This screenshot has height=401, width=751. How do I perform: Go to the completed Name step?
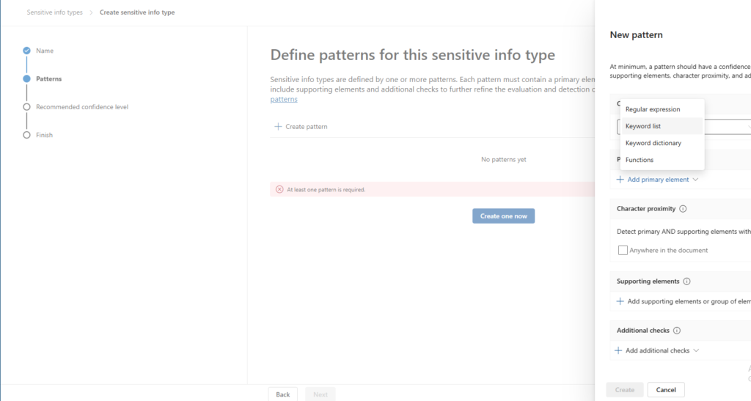27,51
